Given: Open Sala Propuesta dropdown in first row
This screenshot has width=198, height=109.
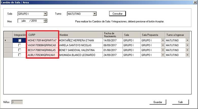Looking at the screenshot, I should click(162, 40).
